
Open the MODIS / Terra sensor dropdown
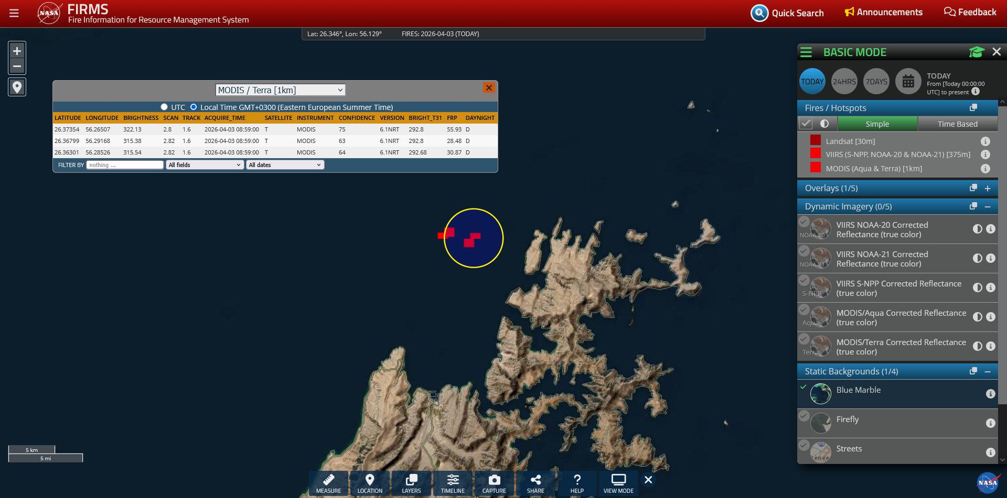(281, 90)
